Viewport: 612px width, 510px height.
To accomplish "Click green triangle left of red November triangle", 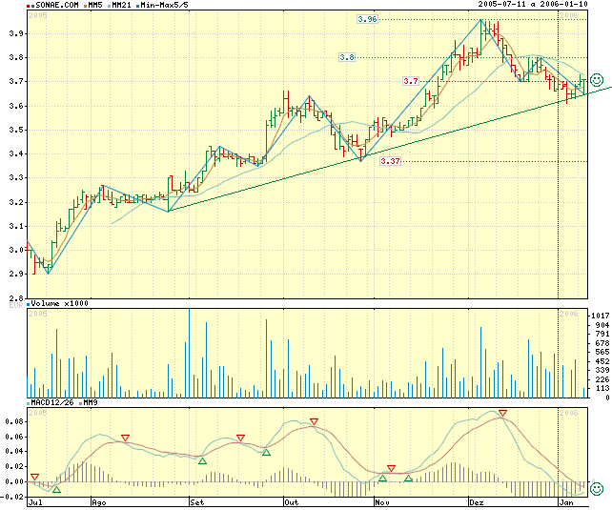I will [383, 478].
